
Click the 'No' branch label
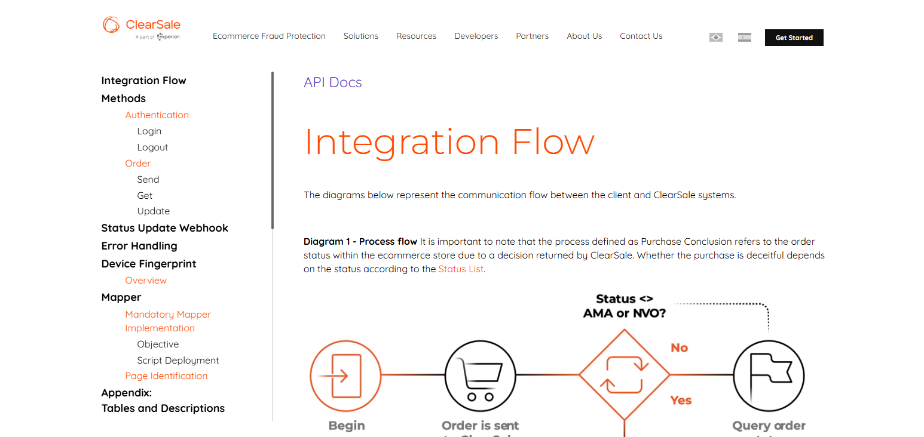679,347
